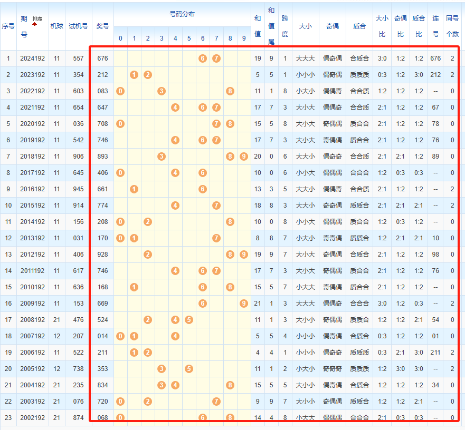Click period number 2016192 cell
This screenshot has height=430, width=465.
(x=33, y=189)
